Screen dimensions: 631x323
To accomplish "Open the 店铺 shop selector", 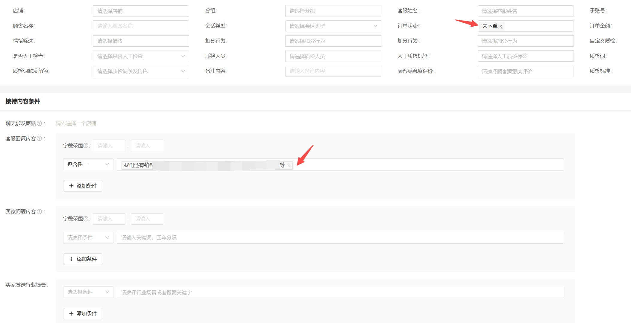I will coord(141,11).
